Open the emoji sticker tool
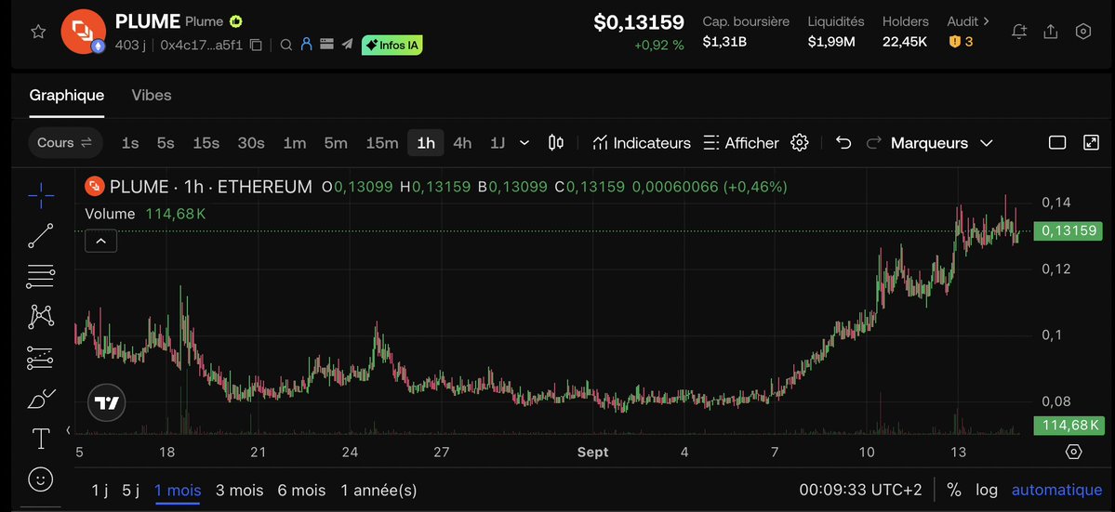The height and width of the screenshot is (512, 1115). (41, 479)
